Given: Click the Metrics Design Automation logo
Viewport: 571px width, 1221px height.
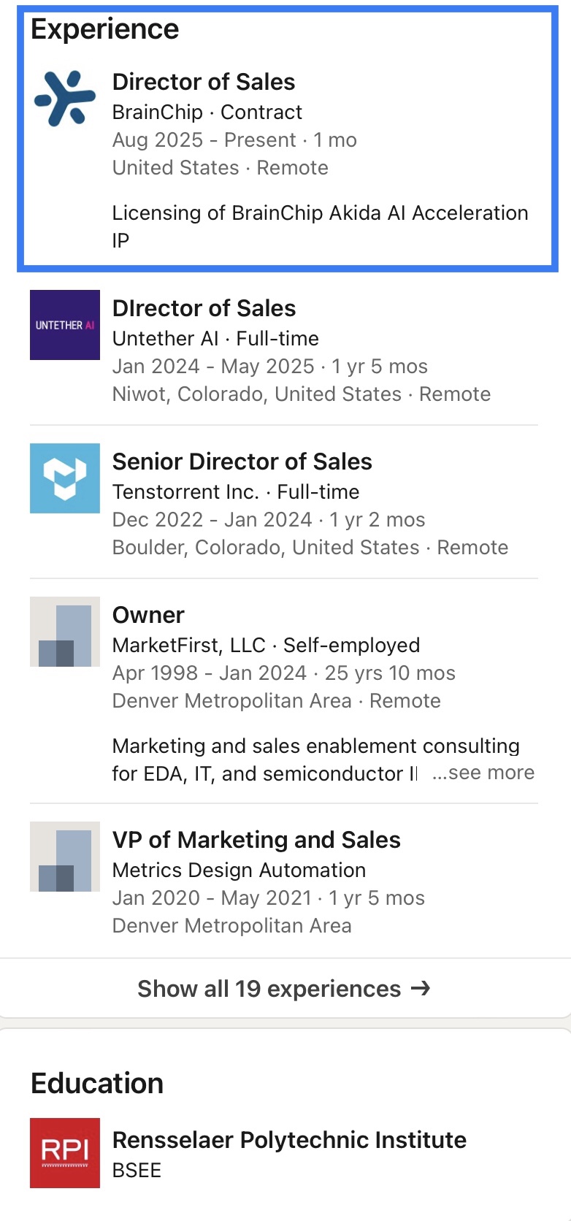Looking at the screenshot, I should pos(65,857).
